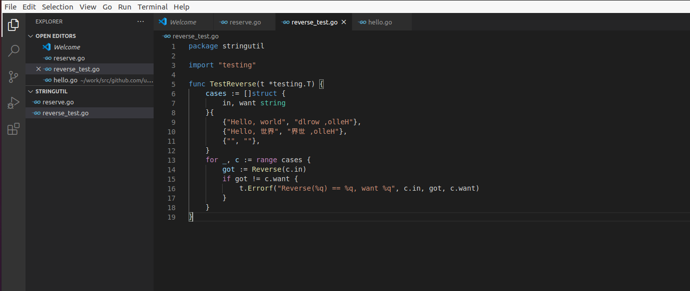Click the "dlrow ,olleH" string literal
690x291 pixels.
pos(324,122)
